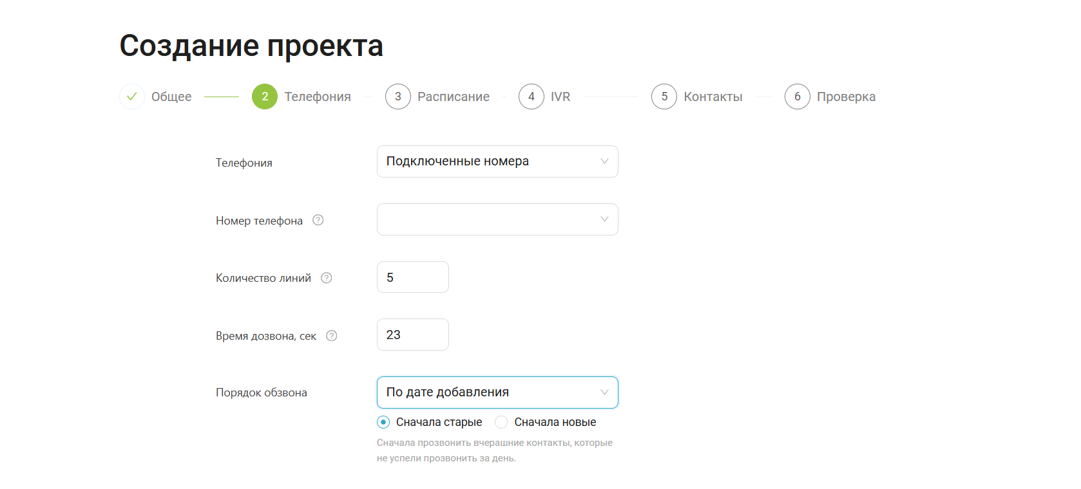Click the step 2 Телефония circle icon

coord(265,97)
